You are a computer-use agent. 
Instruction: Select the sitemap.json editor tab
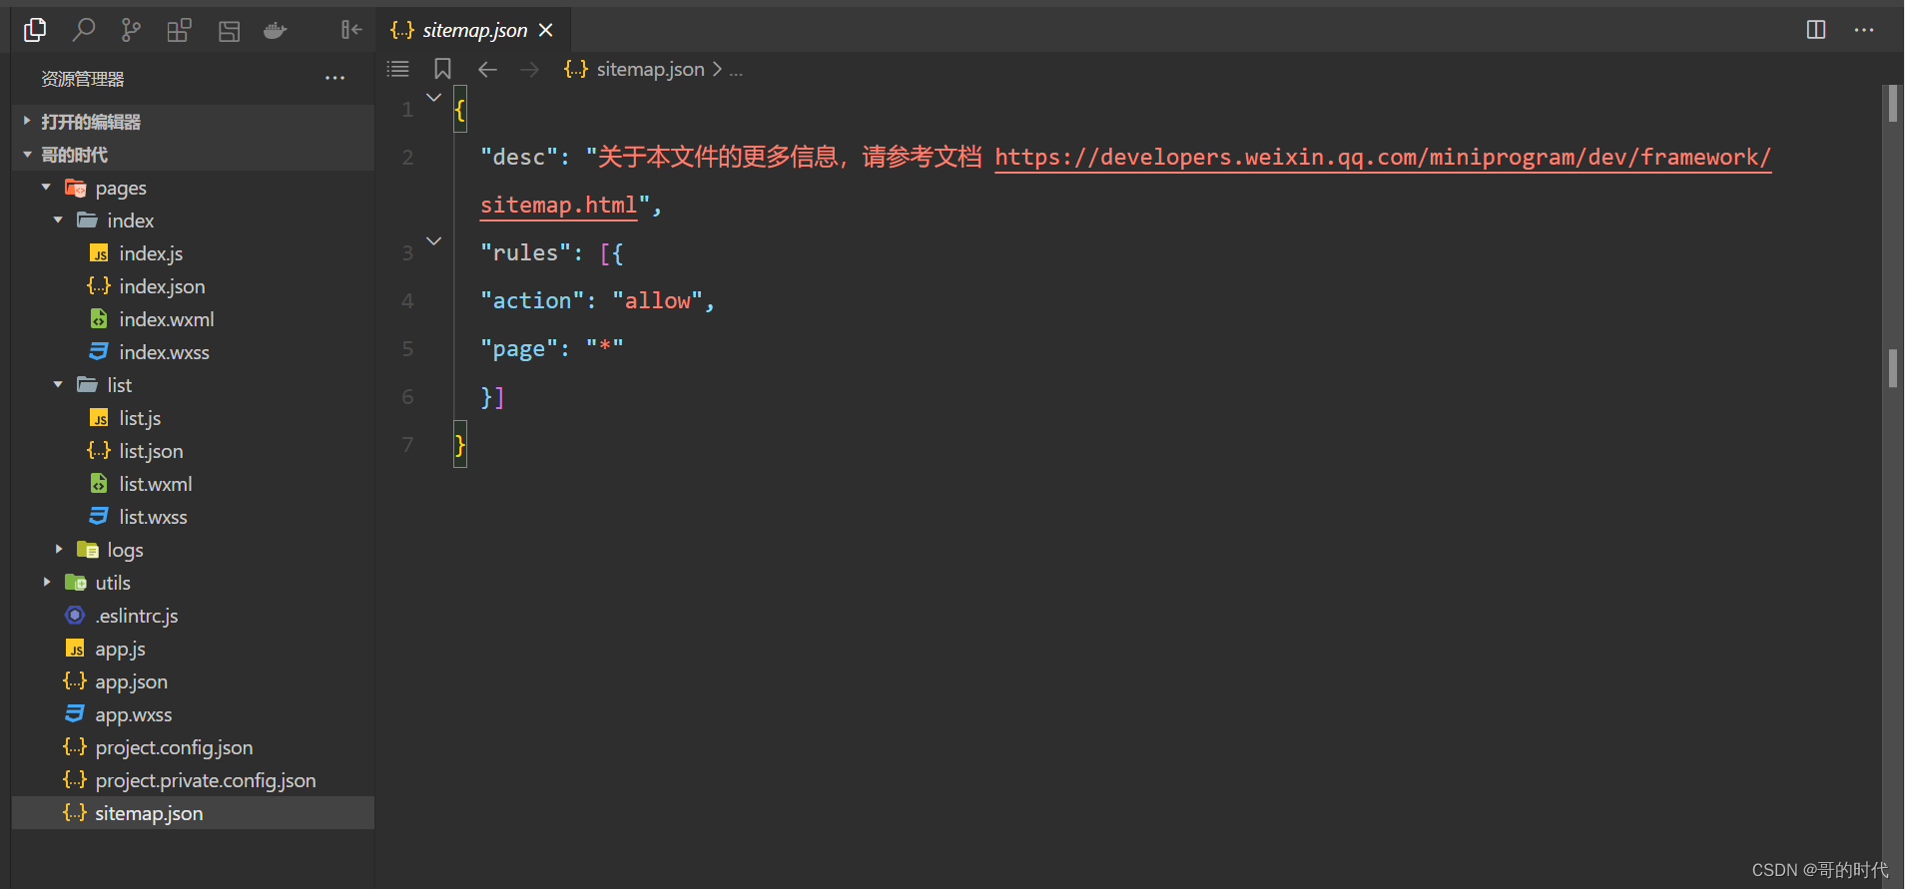(x=472, y=30)
